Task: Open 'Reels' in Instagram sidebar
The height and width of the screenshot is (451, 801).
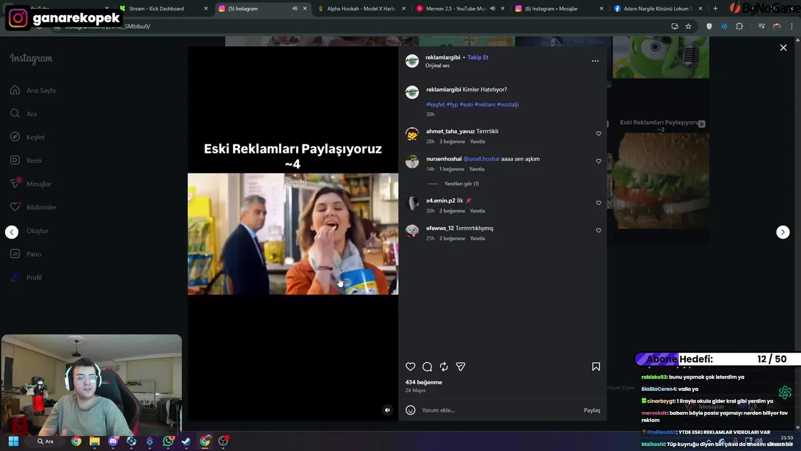Action: pyautogui.click(x=26, y=160)
